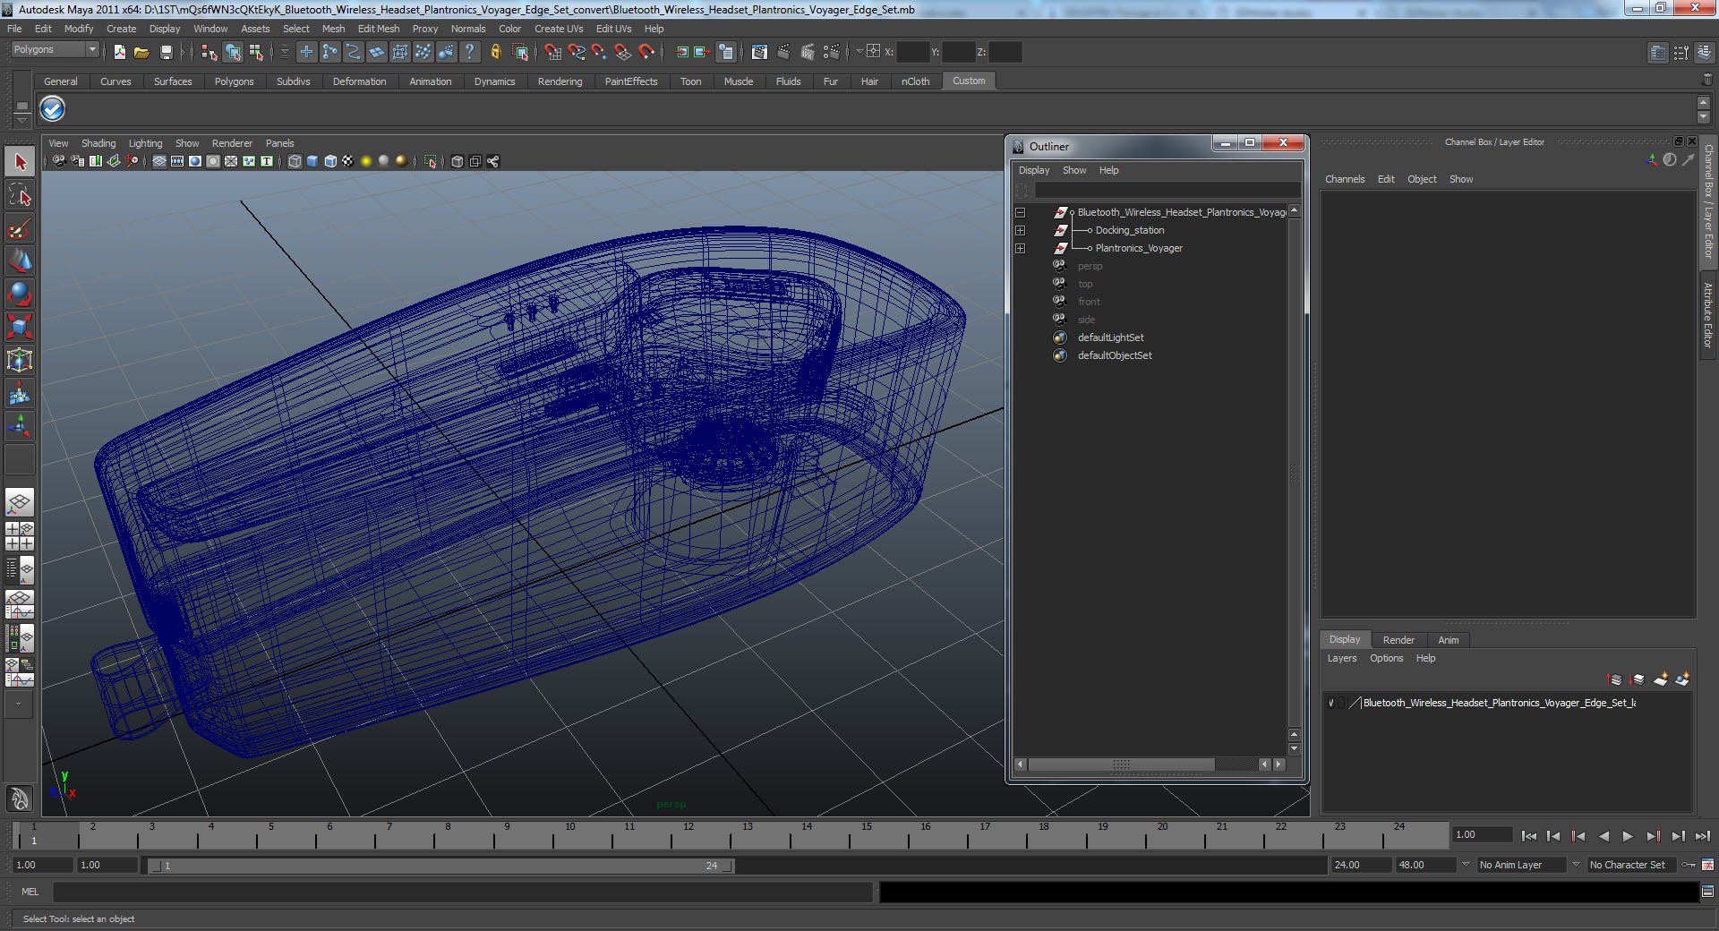Screen dimensions: 1719x931
Task: Activate the Lasso Select tool
Action: click(x=20, y=195)
